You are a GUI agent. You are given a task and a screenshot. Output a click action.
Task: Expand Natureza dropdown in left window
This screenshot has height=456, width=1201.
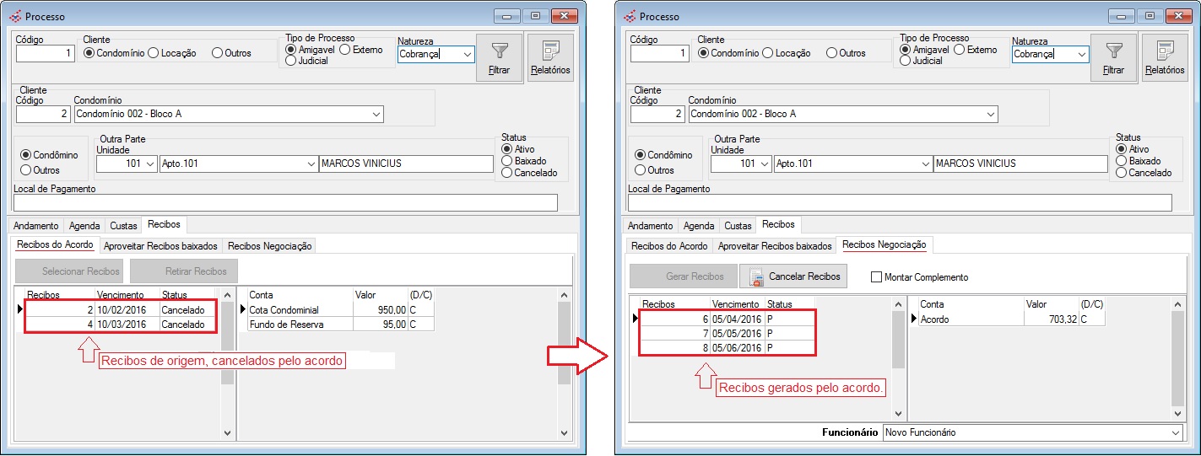pos(468,54)
